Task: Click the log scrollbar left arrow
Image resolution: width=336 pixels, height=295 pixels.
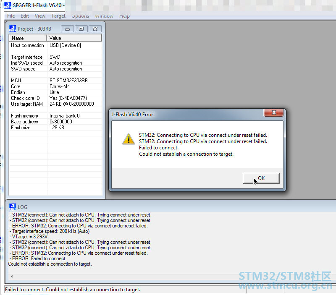Action: coord(12,277)
